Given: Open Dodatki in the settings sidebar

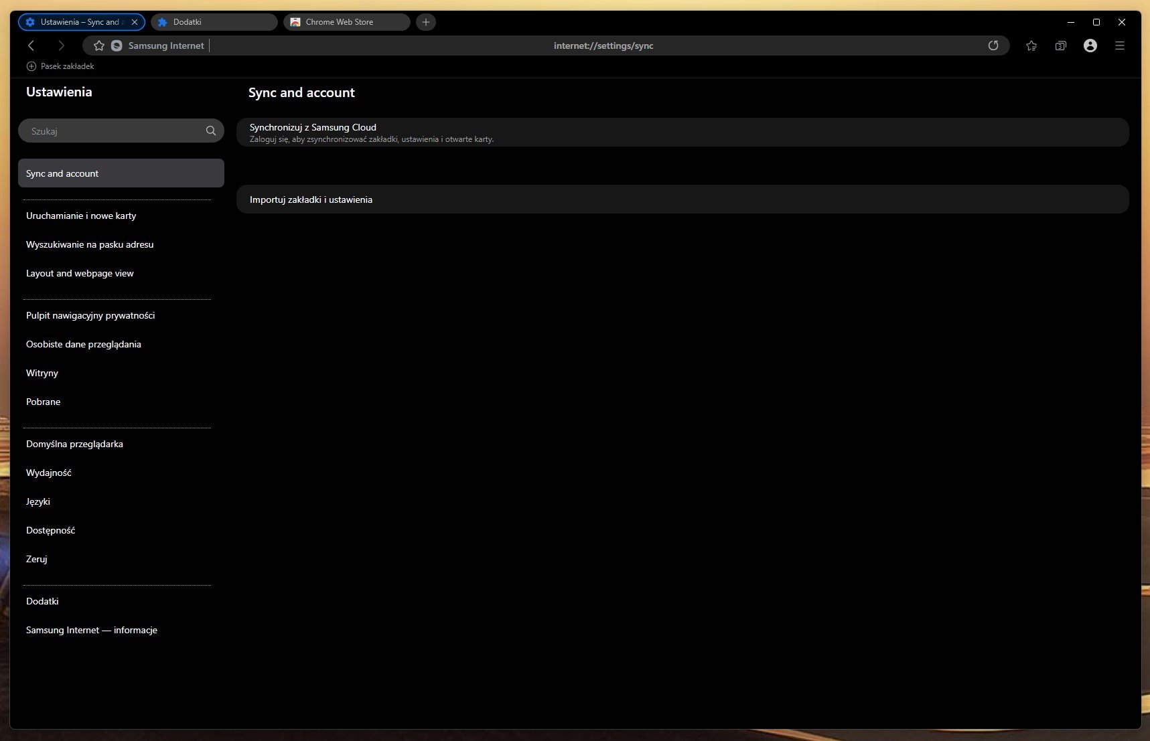Looking at the screenshot, I should (121, 601).
